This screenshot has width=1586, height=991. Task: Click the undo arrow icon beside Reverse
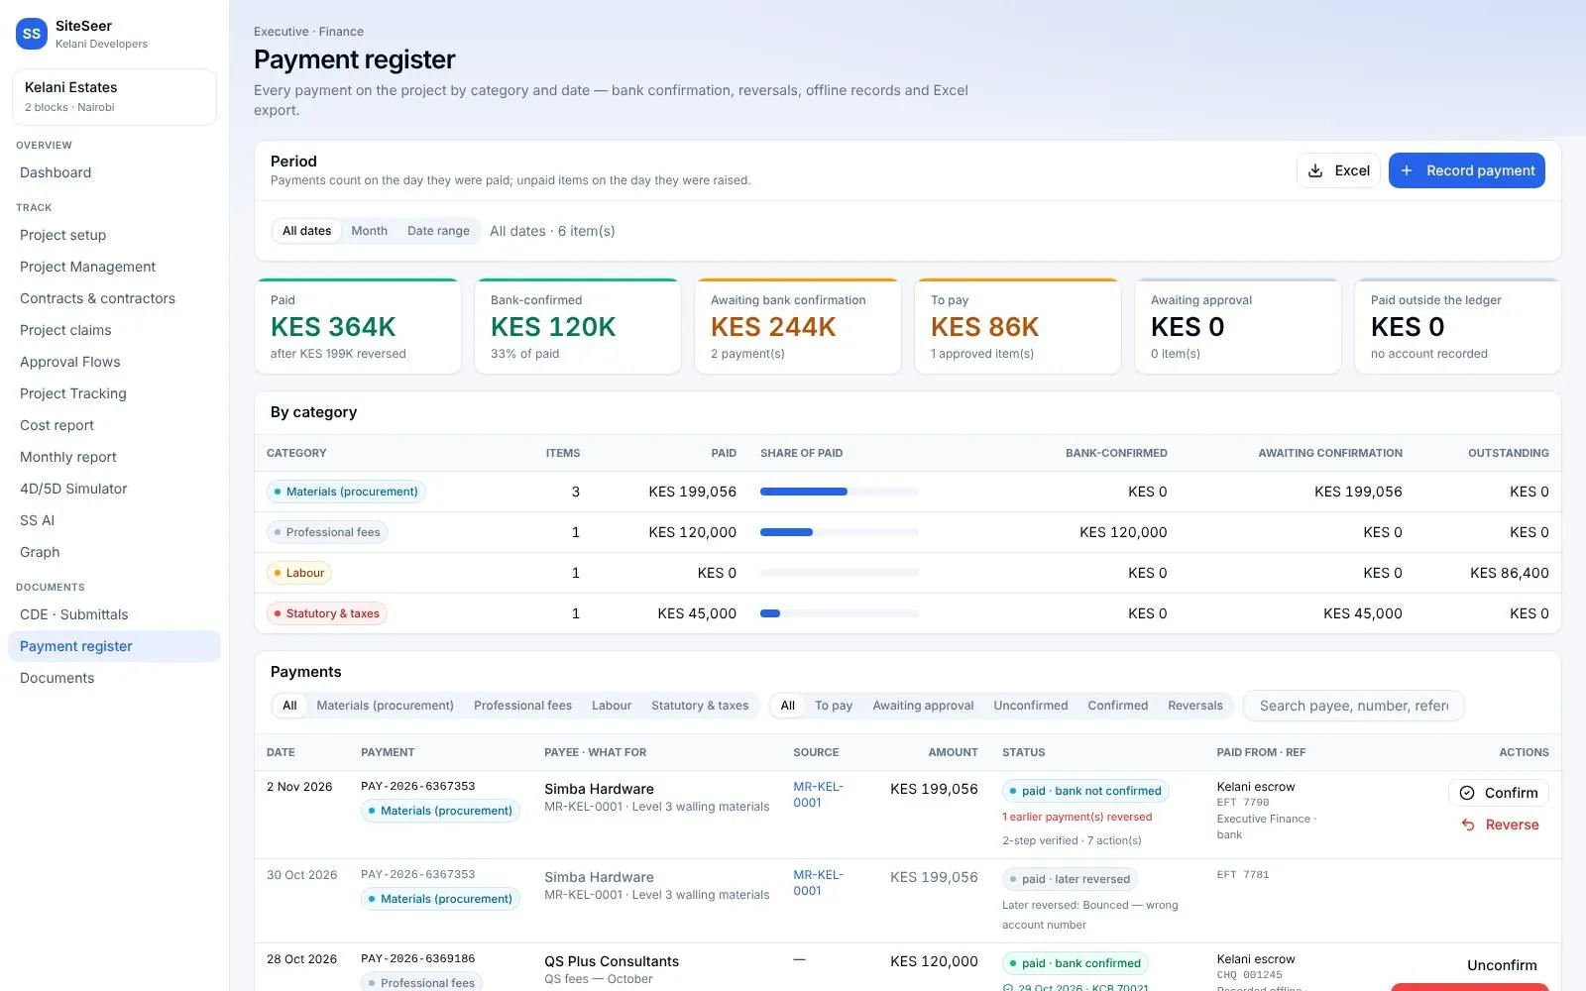[1468, 825]
